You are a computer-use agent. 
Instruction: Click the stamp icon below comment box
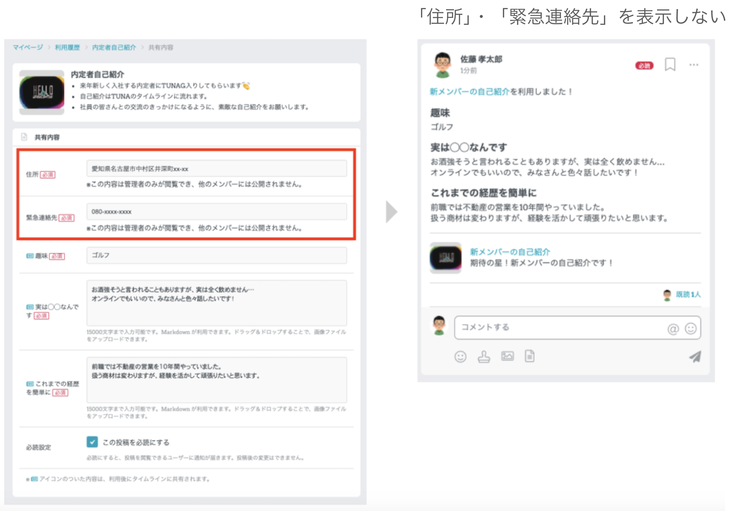[484, 357]
